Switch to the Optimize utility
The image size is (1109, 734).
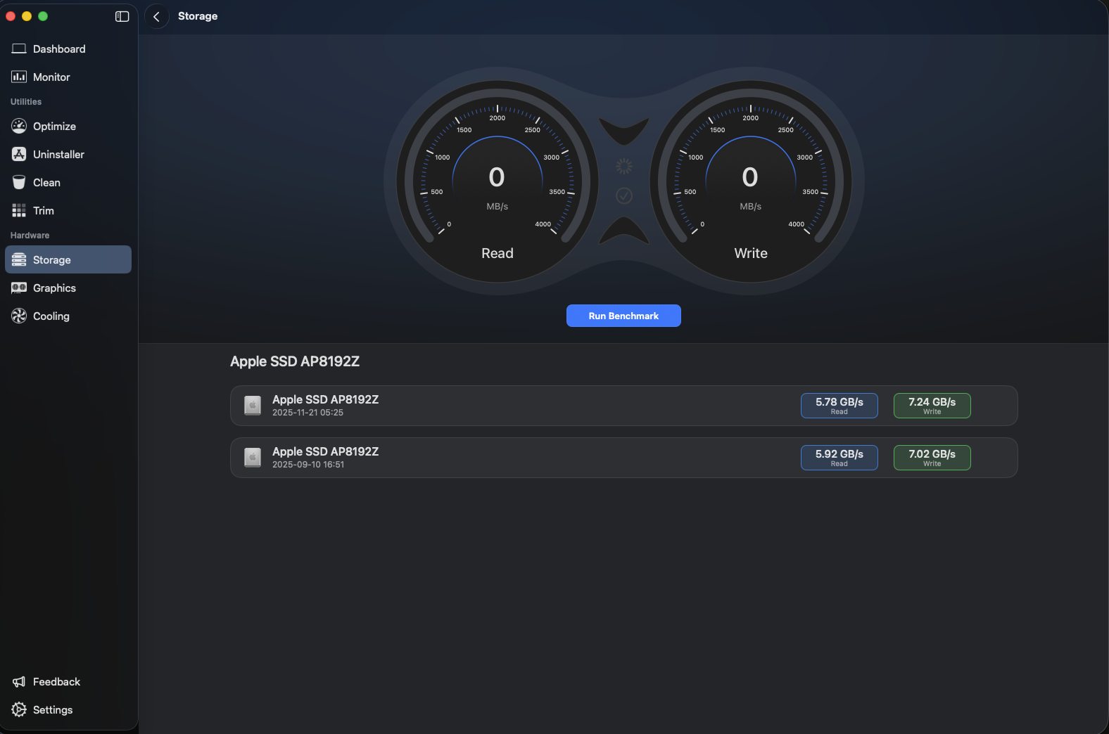pos(68,126)
